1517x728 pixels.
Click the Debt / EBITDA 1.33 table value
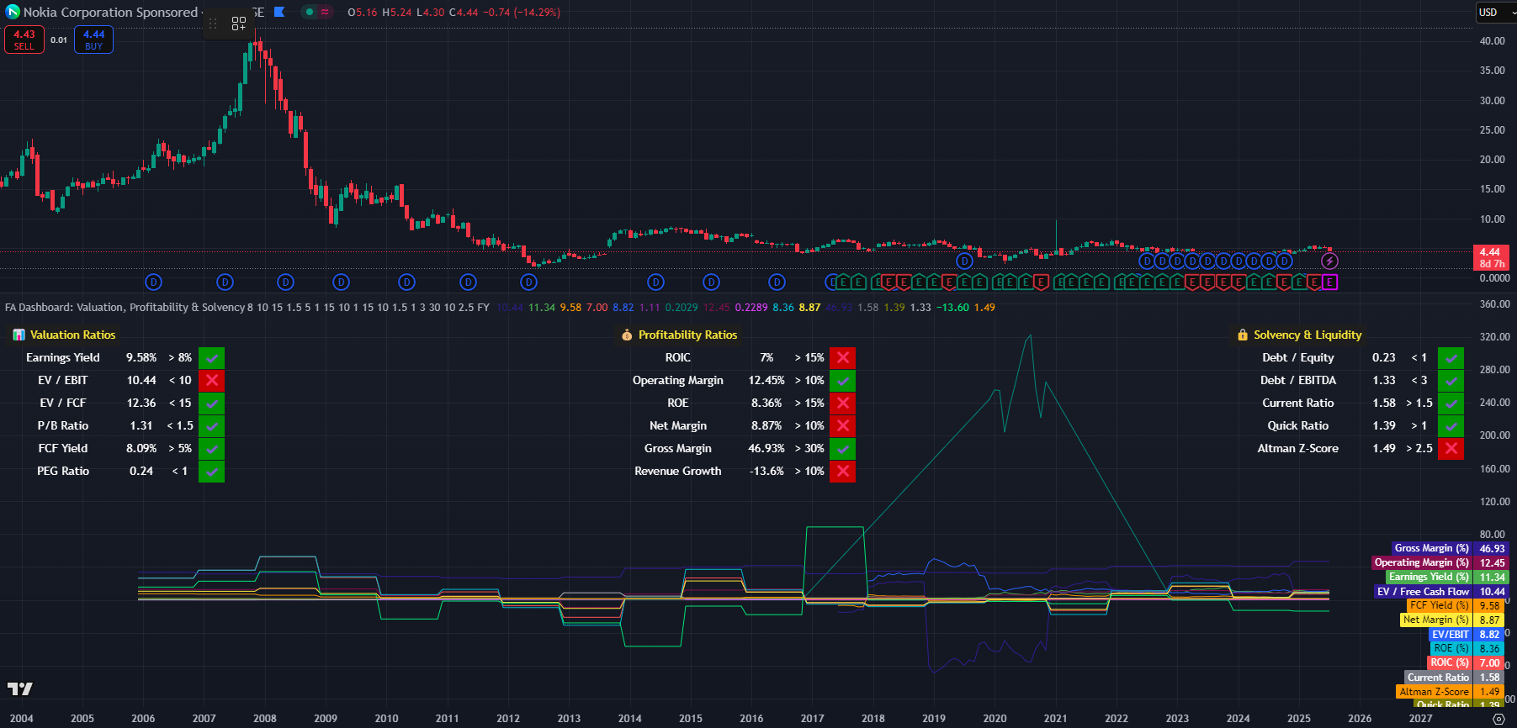pos(1384,380)
